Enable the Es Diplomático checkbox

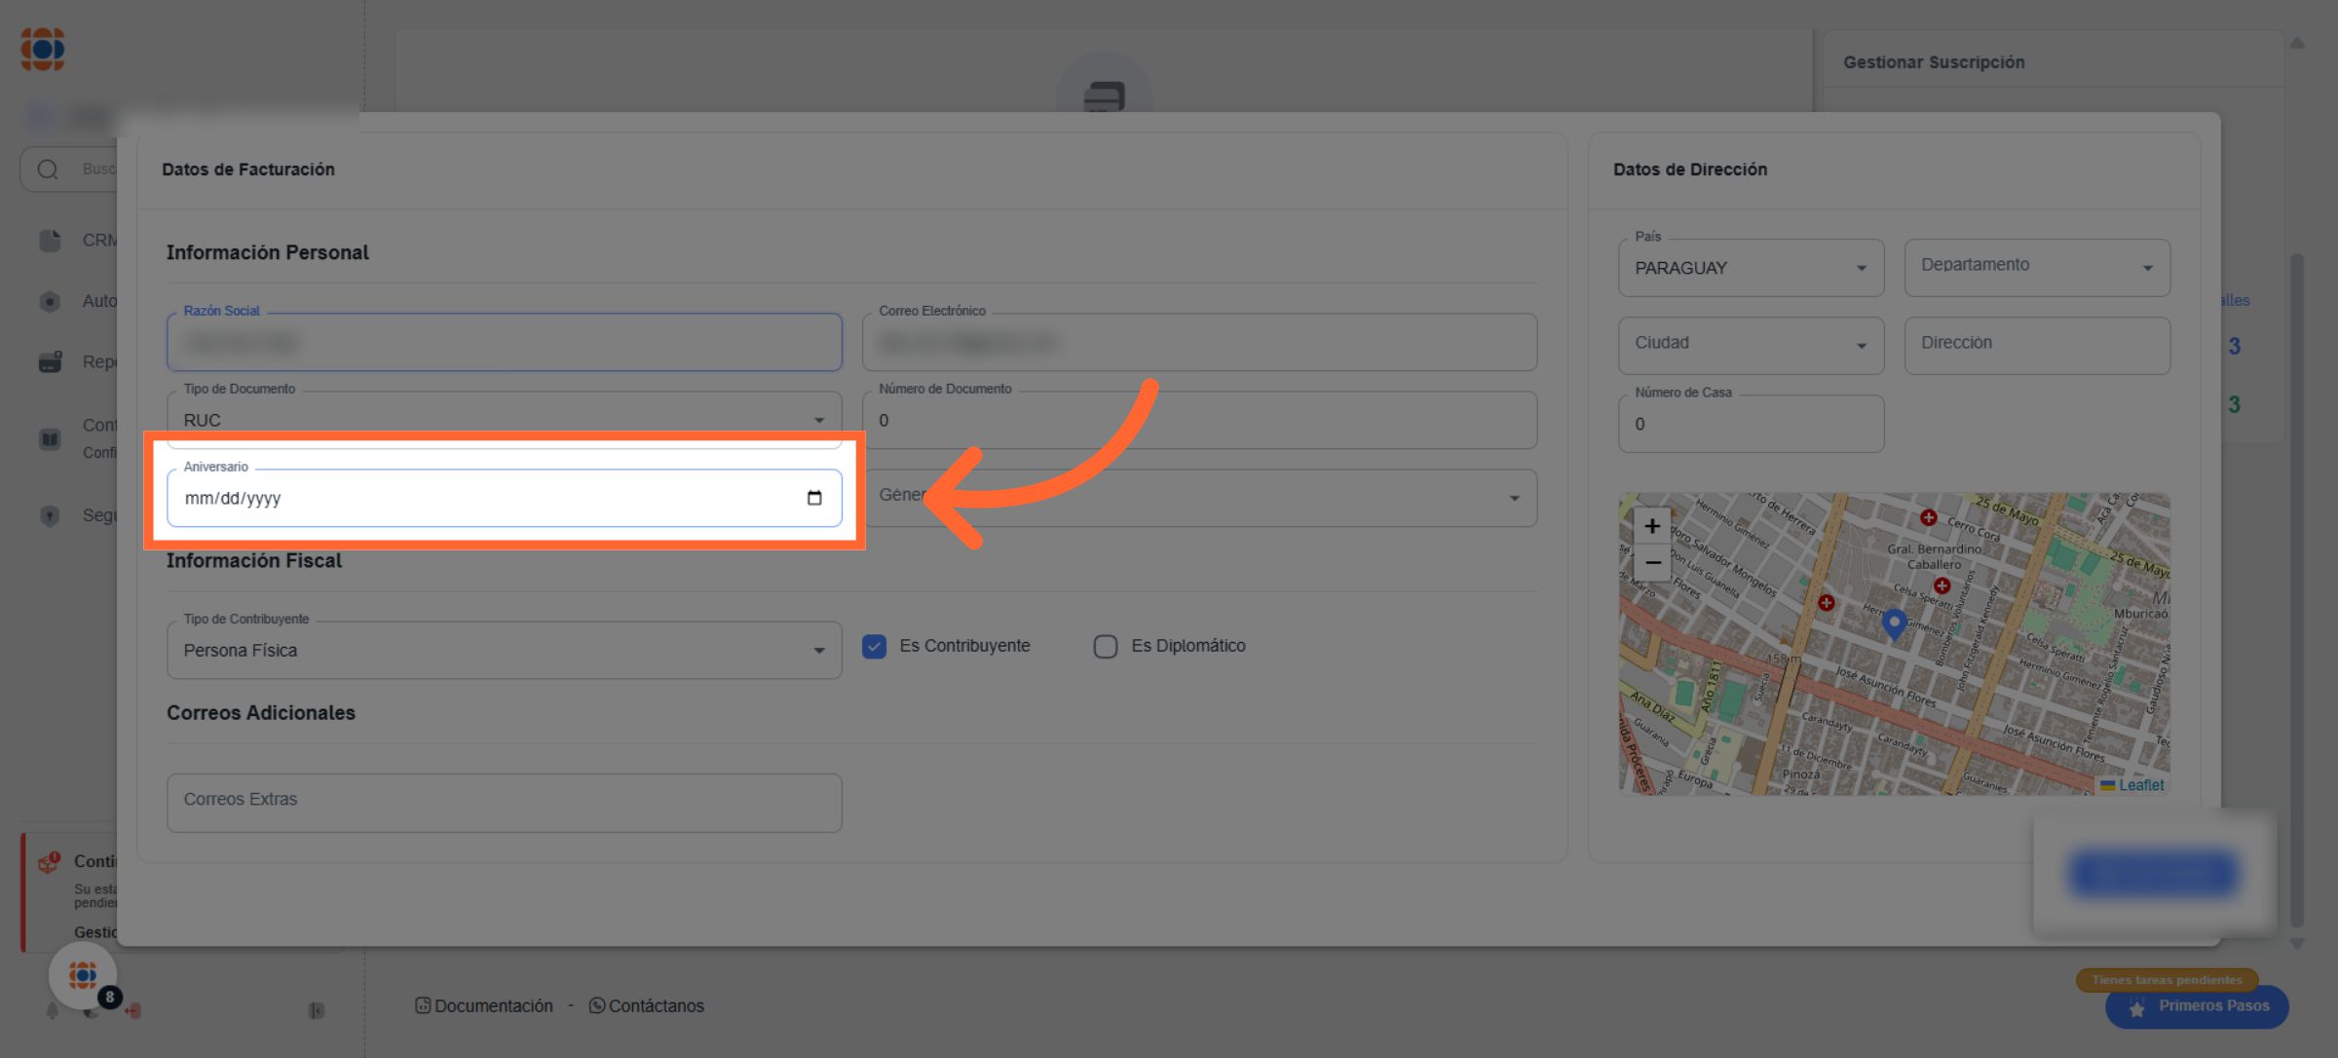[1105, 646]
